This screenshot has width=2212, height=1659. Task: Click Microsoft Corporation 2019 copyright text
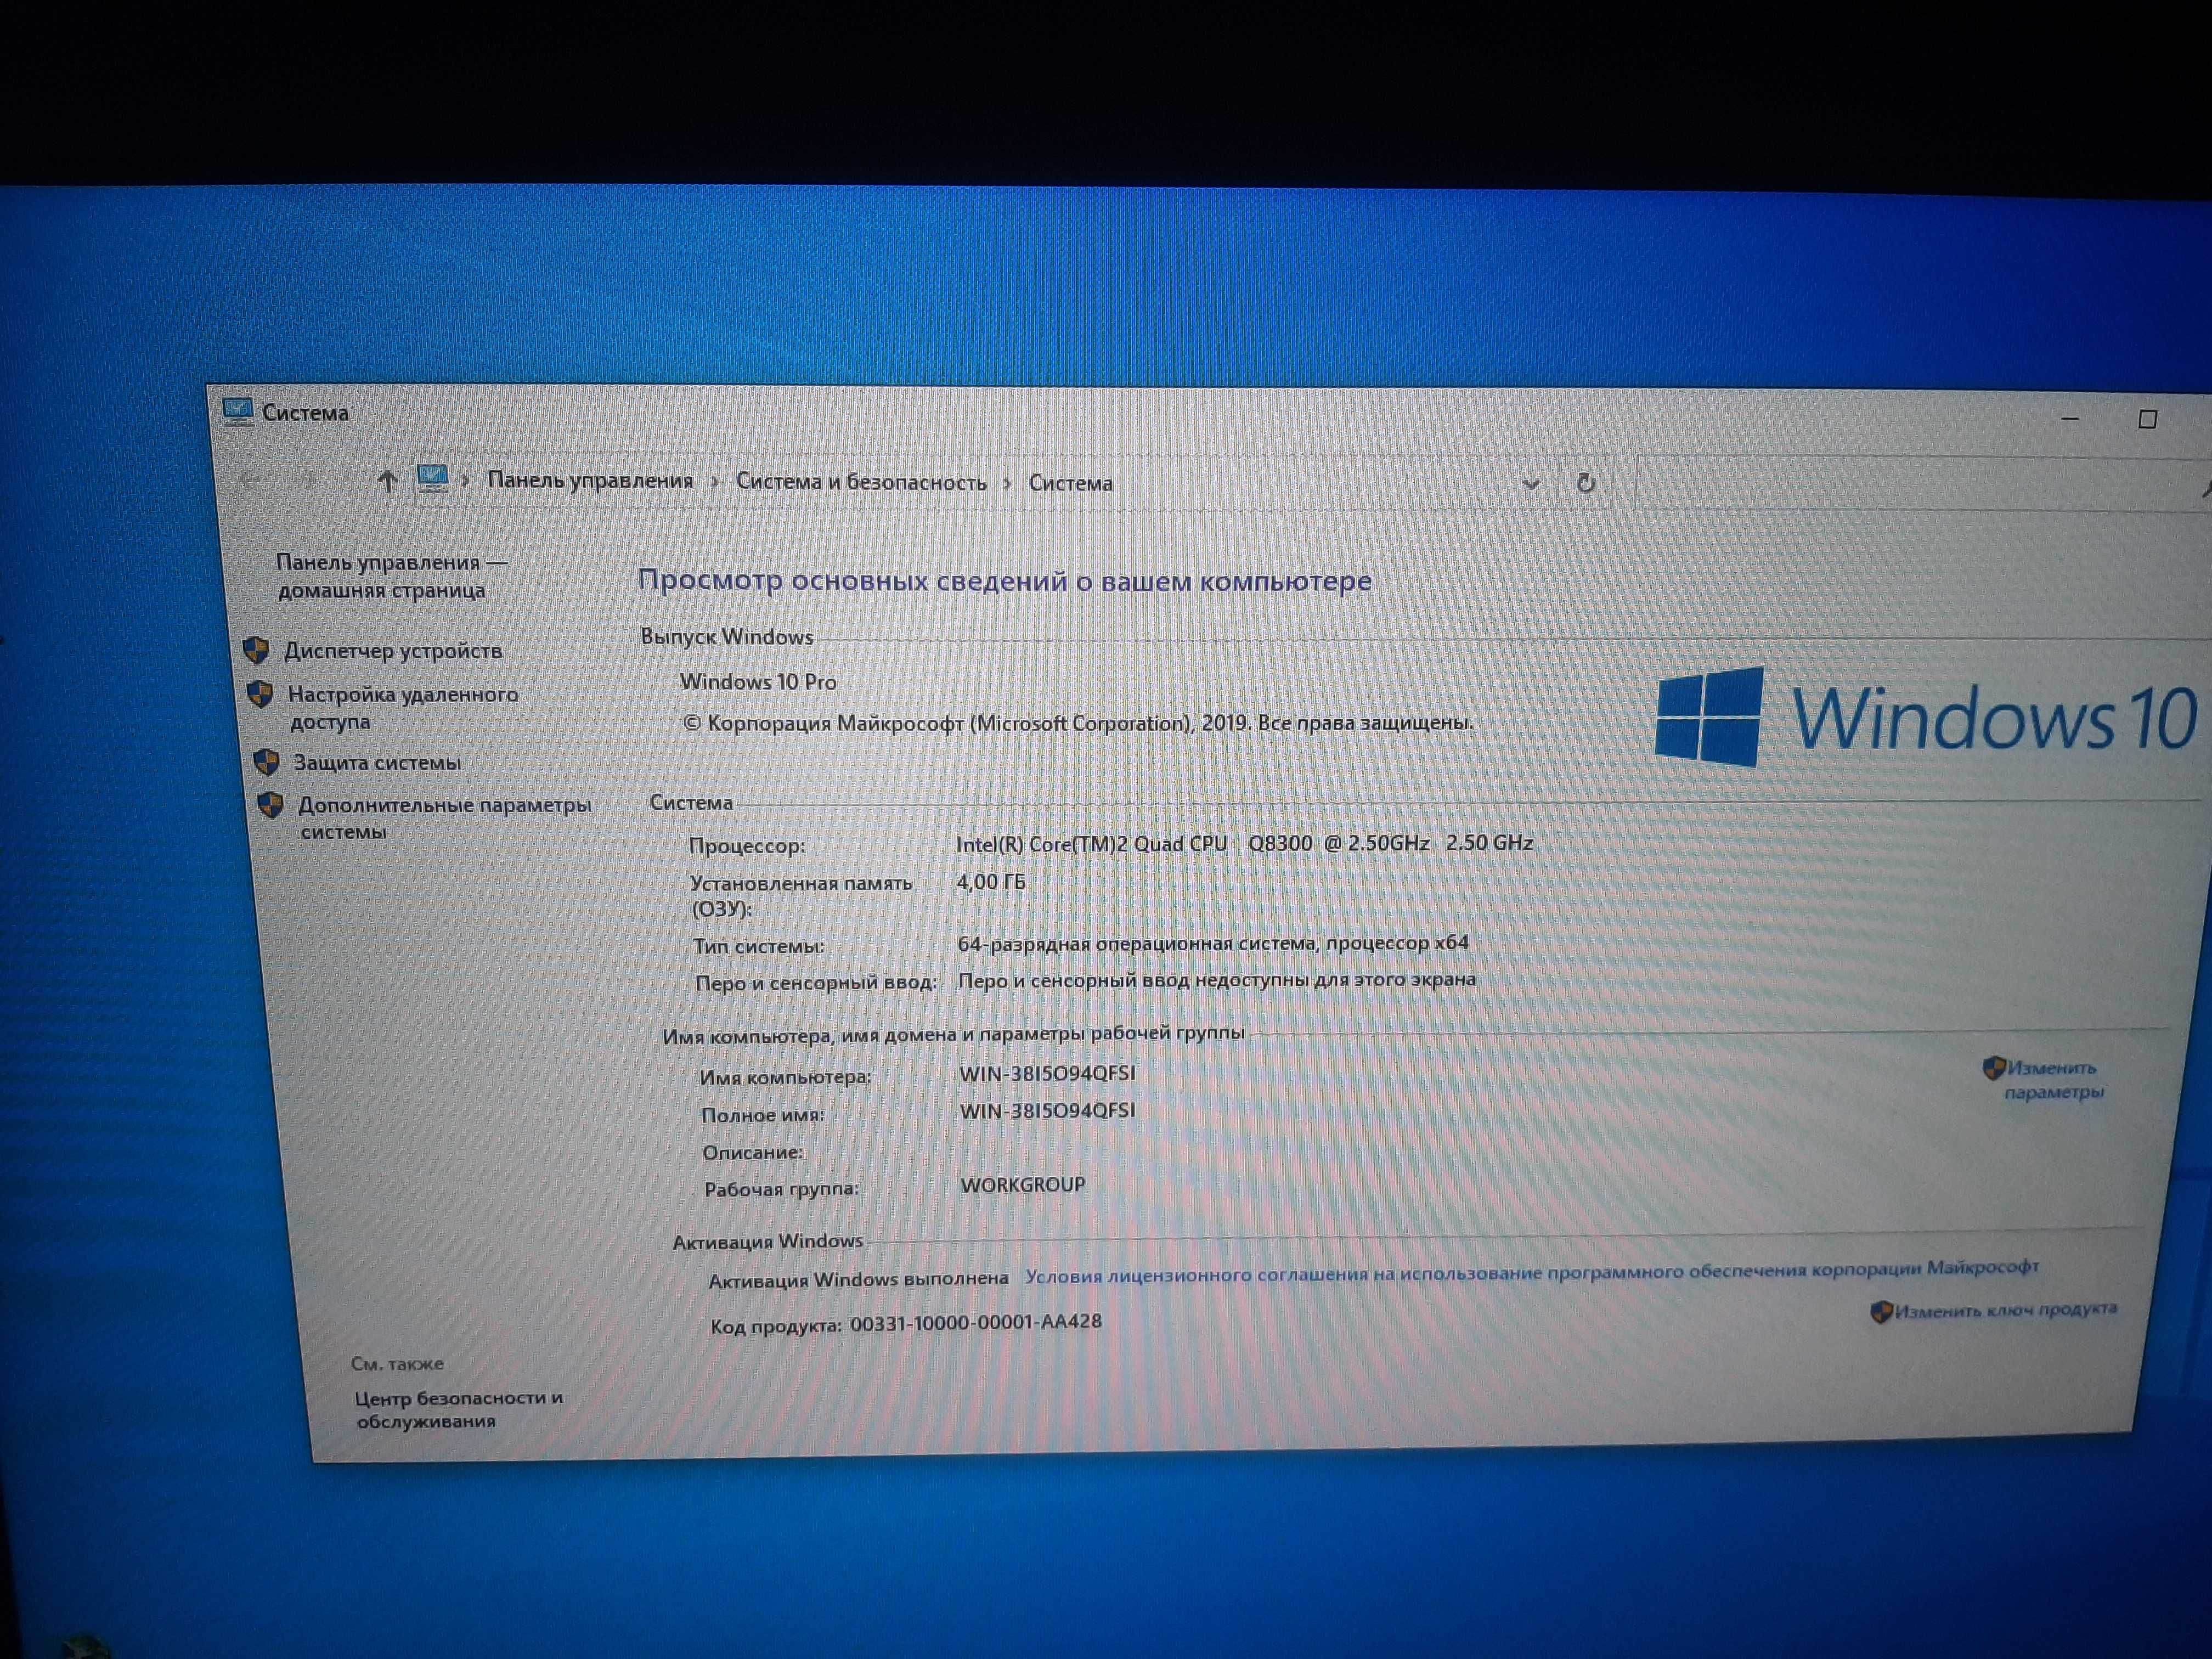pyautogui.click(x=1078, y=723)
